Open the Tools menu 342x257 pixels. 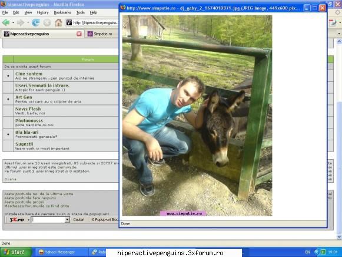80,12
